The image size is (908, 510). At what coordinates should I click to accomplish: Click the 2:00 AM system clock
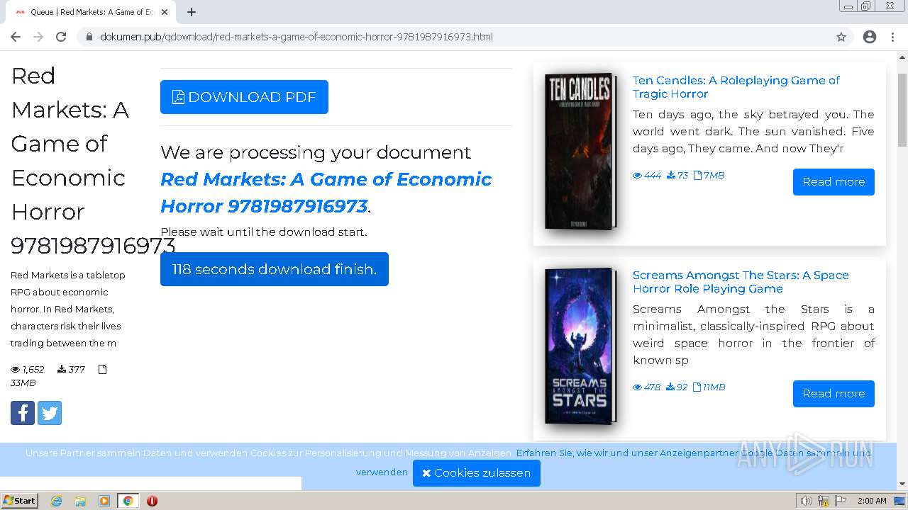tap(872, 501)
